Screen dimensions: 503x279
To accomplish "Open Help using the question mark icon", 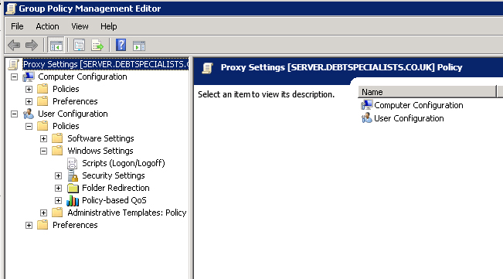I will pos(121,45).
